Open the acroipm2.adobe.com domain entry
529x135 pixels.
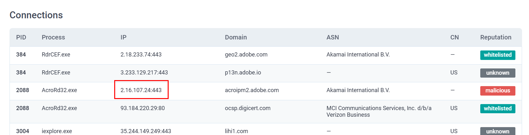[x=252, y=90]
